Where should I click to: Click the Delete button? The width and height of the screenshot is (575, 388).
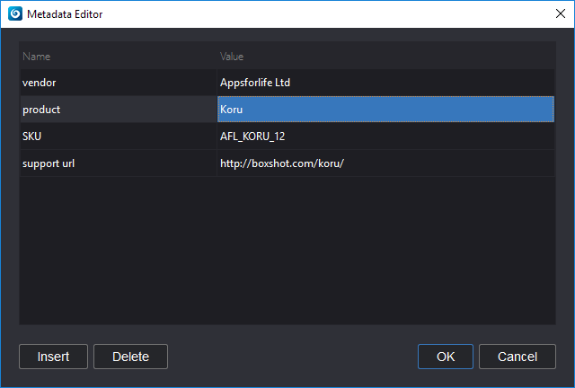click(130, 357)
